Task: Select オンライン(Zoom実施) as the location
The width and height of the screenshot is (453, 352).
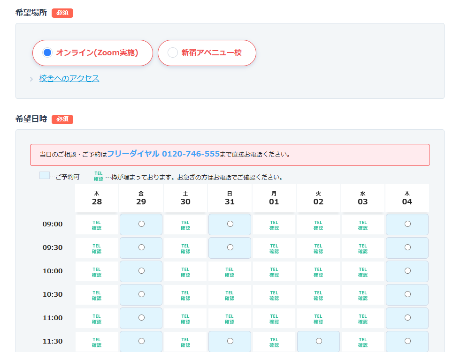Action: coord(92,53)
